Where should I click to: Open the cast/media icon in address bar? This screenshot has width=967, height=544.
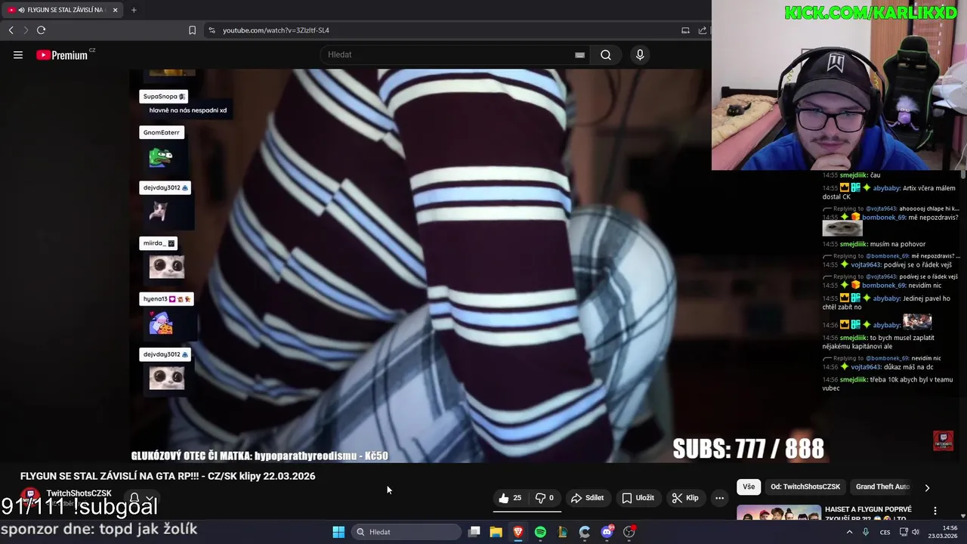[x=685, y=30]
